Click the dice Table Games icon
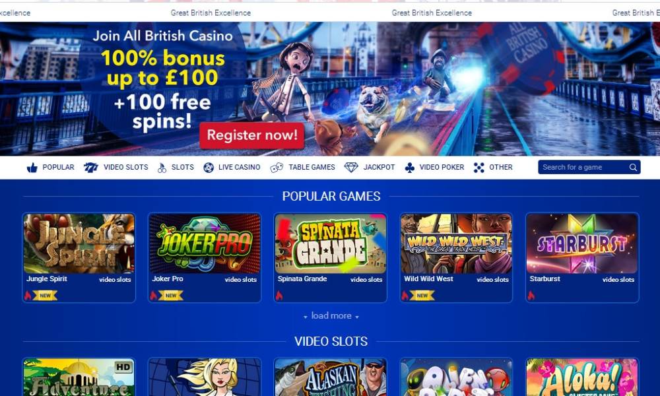 (277, 168)
